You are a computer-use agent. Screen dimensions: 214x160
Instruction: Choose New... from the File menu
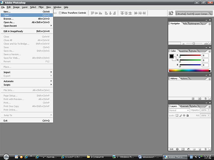pos(27,12)
